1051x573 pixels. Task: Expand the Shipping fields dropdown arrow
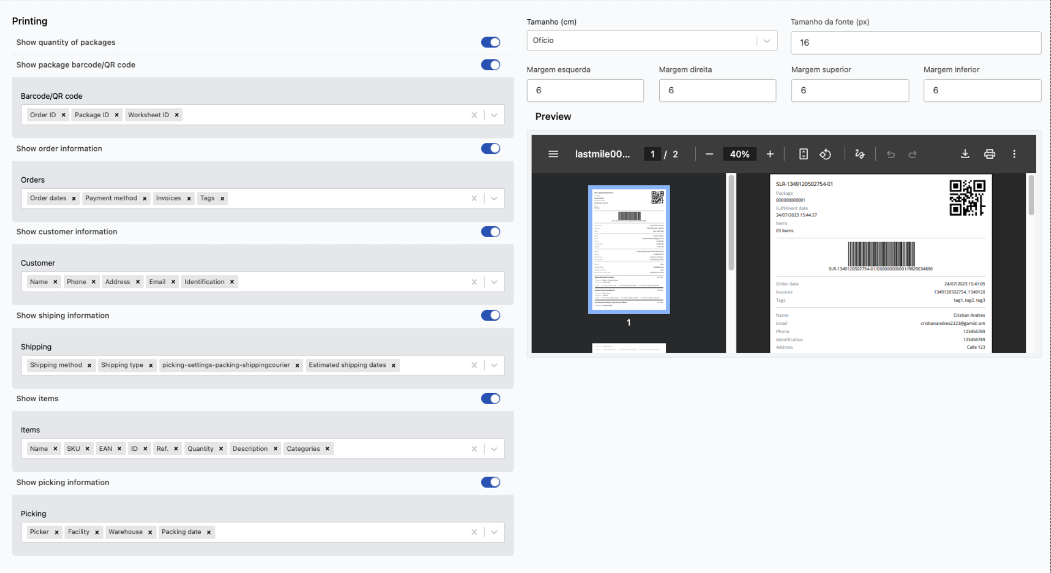pyautogui.click(x=494, y=365)
